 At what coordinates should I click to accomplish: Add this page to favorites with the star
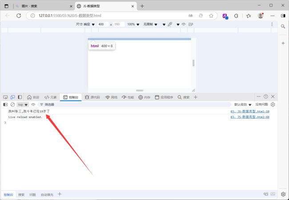211,16
